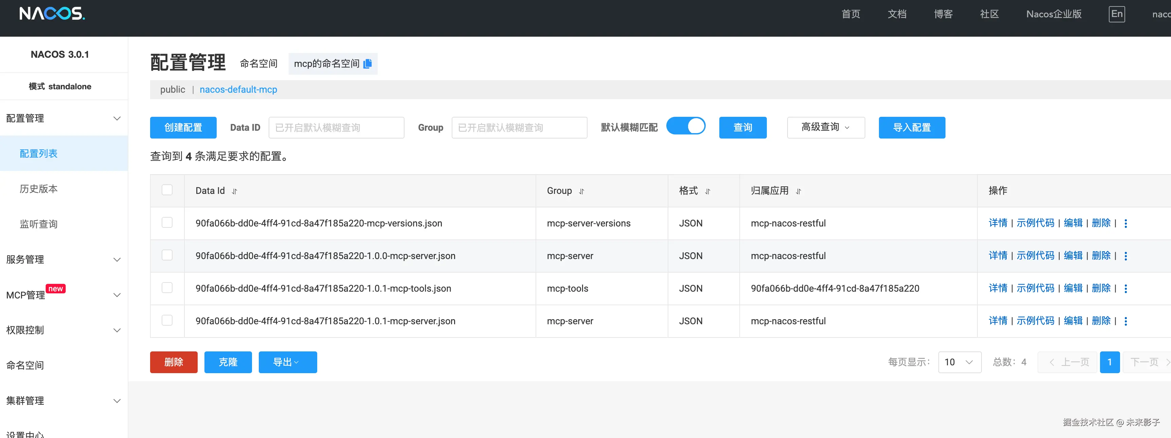
Task: Sort table by Data Id column
Action: click(x=235, y=191)
